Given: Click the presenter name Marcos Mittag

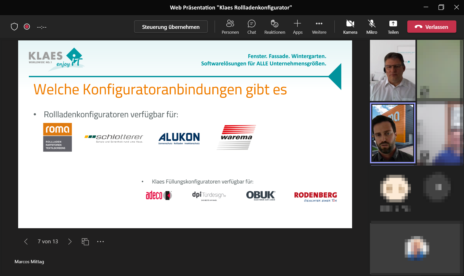Looking at the screenshot, I should 29,262.
